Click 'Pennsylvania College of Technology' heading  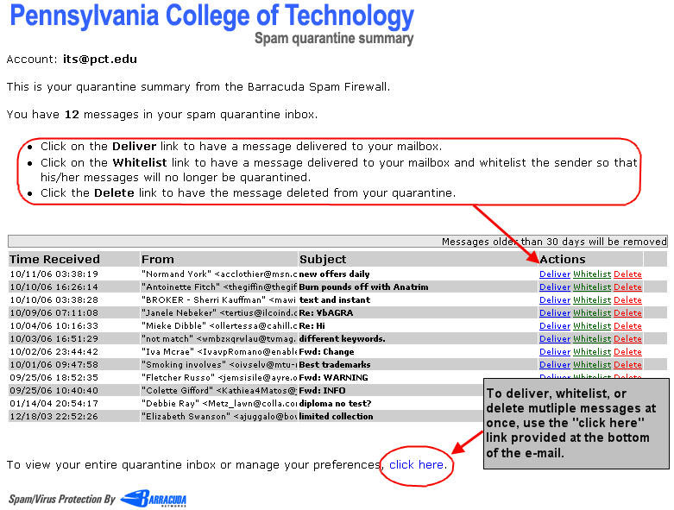pyautogui.click(x=211, y=16)
